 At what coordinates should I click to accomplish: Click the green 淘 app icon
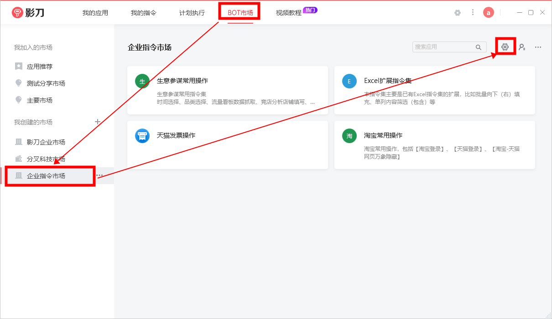coord(349,136)
